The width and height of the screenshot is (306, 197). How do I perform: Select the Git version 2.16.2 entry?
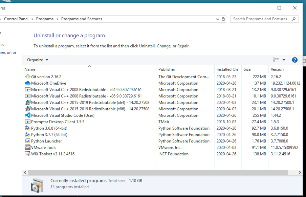pyautogui.click(x=46, y=77)
